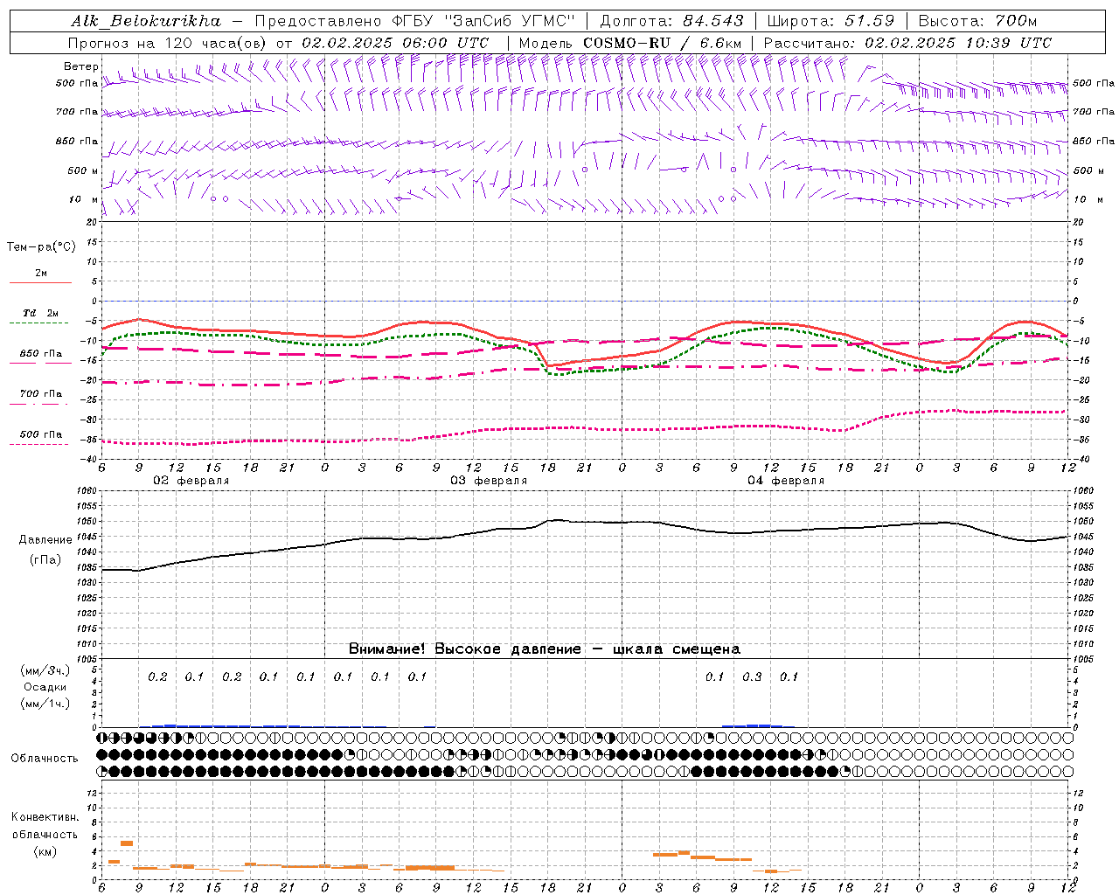Click the Долгота: 84.543 value
Screen dimensions: 1119x895
tap(671, 21)
